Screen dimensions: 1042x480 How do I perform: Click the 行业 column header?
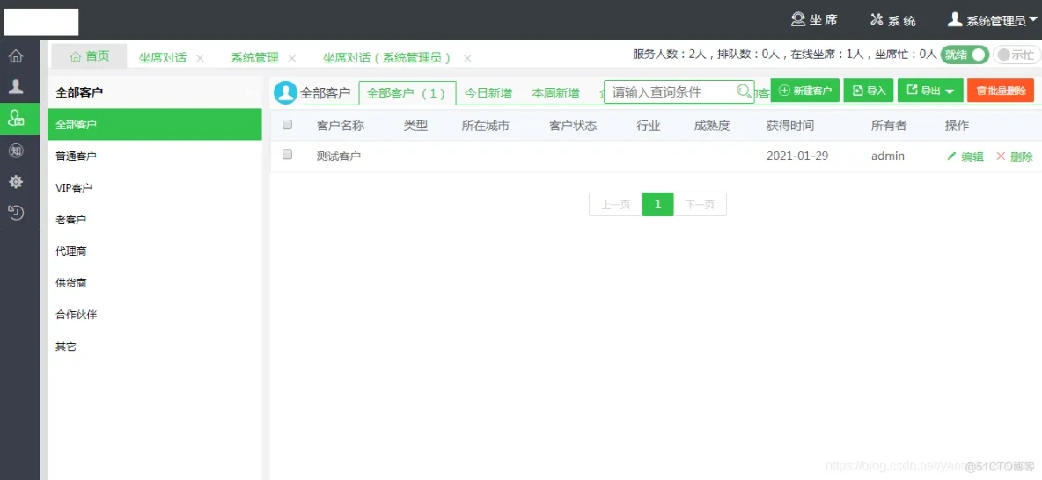pos(649,126)
